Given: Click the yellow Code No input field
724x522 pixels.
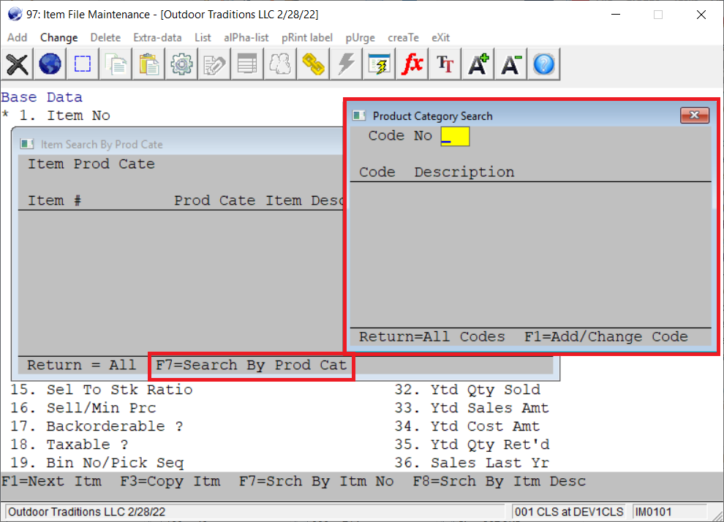Looking at the screenshot, I should (455, 136).
